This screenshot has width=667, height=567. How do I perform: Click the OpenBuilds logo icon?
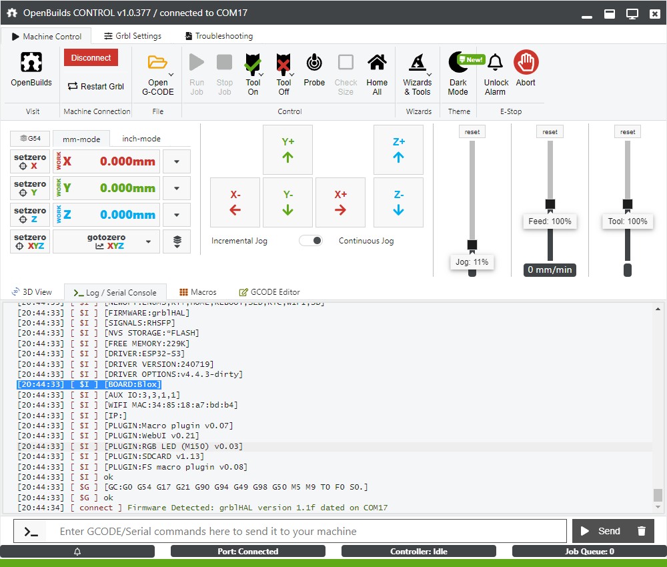[x=31, y=63]
